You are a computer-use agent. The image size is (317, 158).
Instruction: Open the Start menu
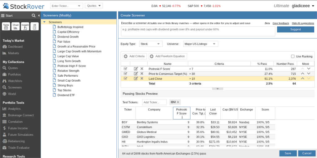[7, 15]
